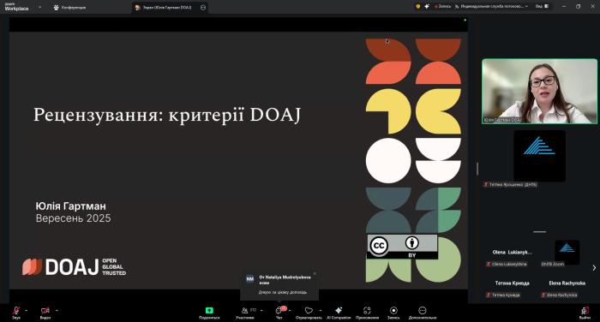Click the red Запись recording indicator
The image size is (600, 322).
click(x=443, y=6)
